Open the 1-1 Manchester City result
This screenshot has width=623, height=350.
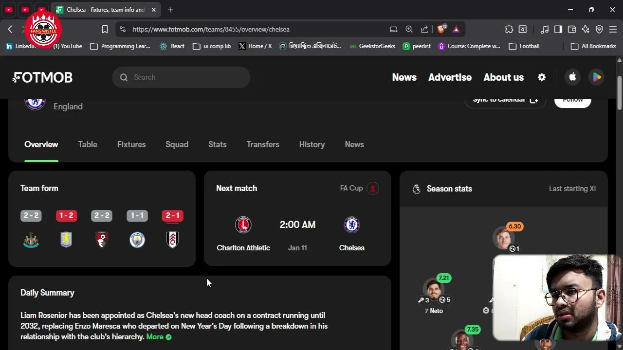[x=137, y=215]
